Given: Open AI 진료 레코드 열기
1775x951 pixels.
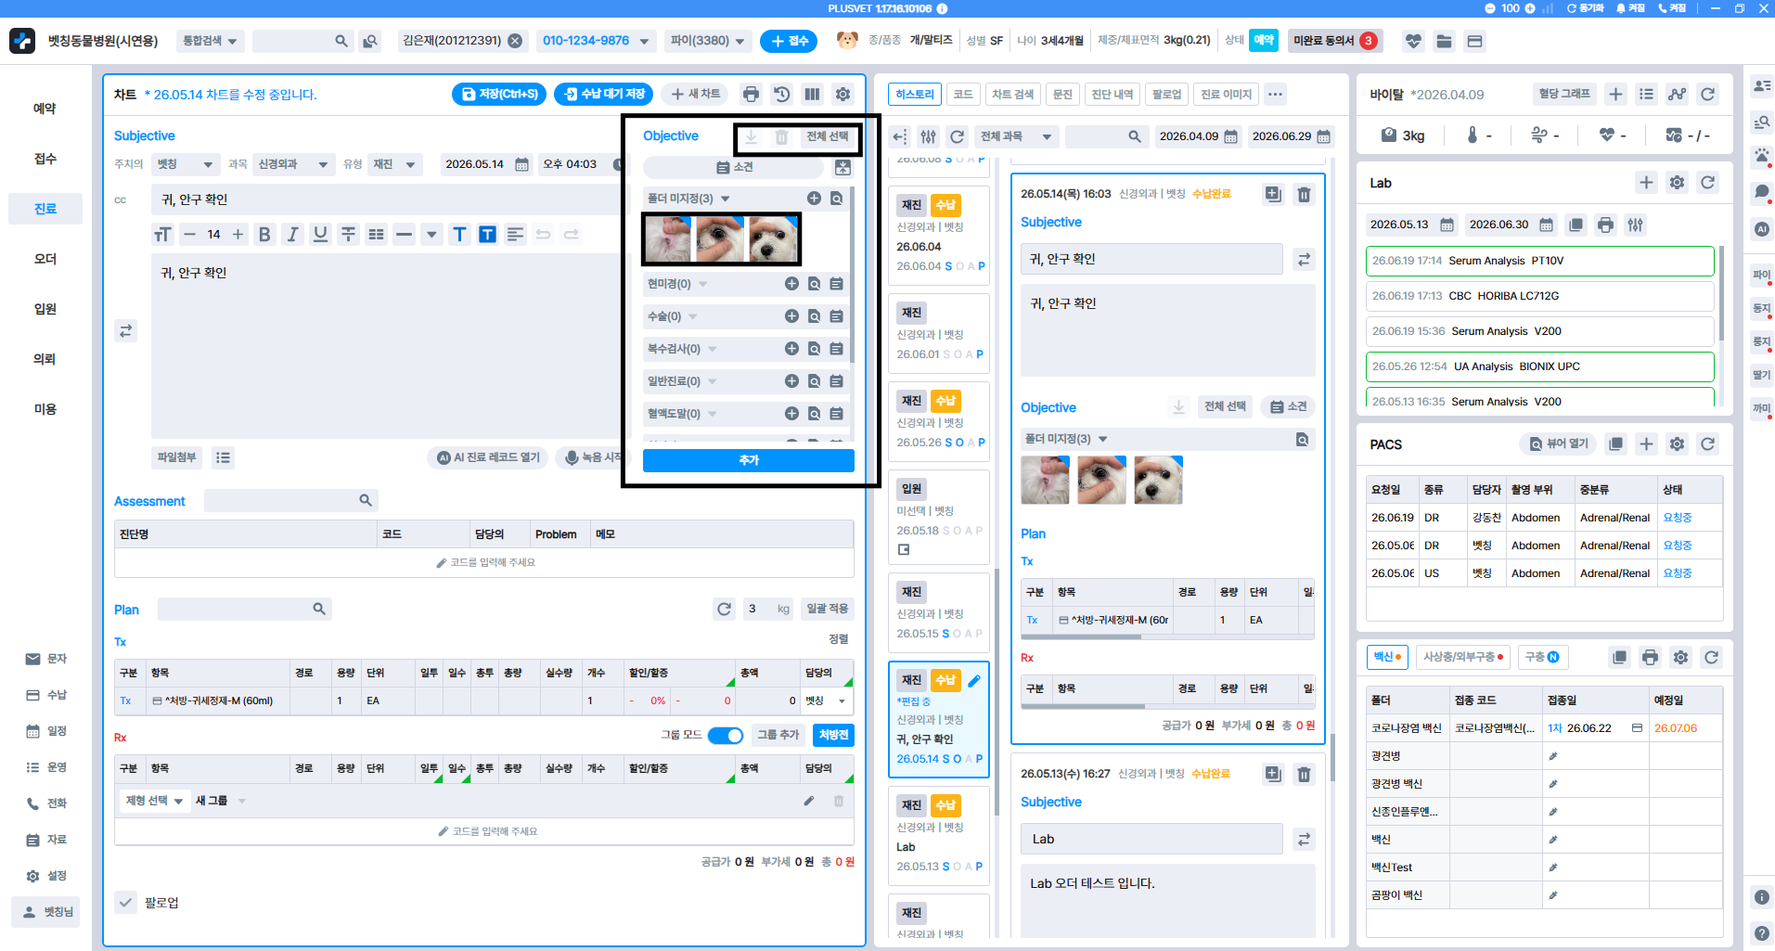Looking at the screenshot, I should [x=488, y=457].
